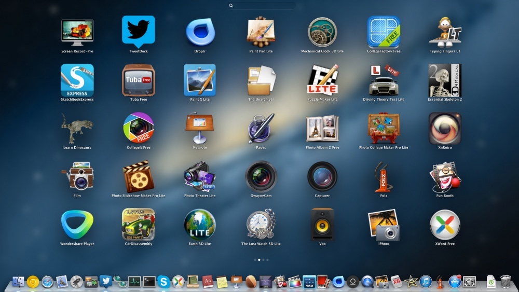Open Stickies notes in the Dock
The width and height of the screenshot is (519, 292).
tap(222, 282)
